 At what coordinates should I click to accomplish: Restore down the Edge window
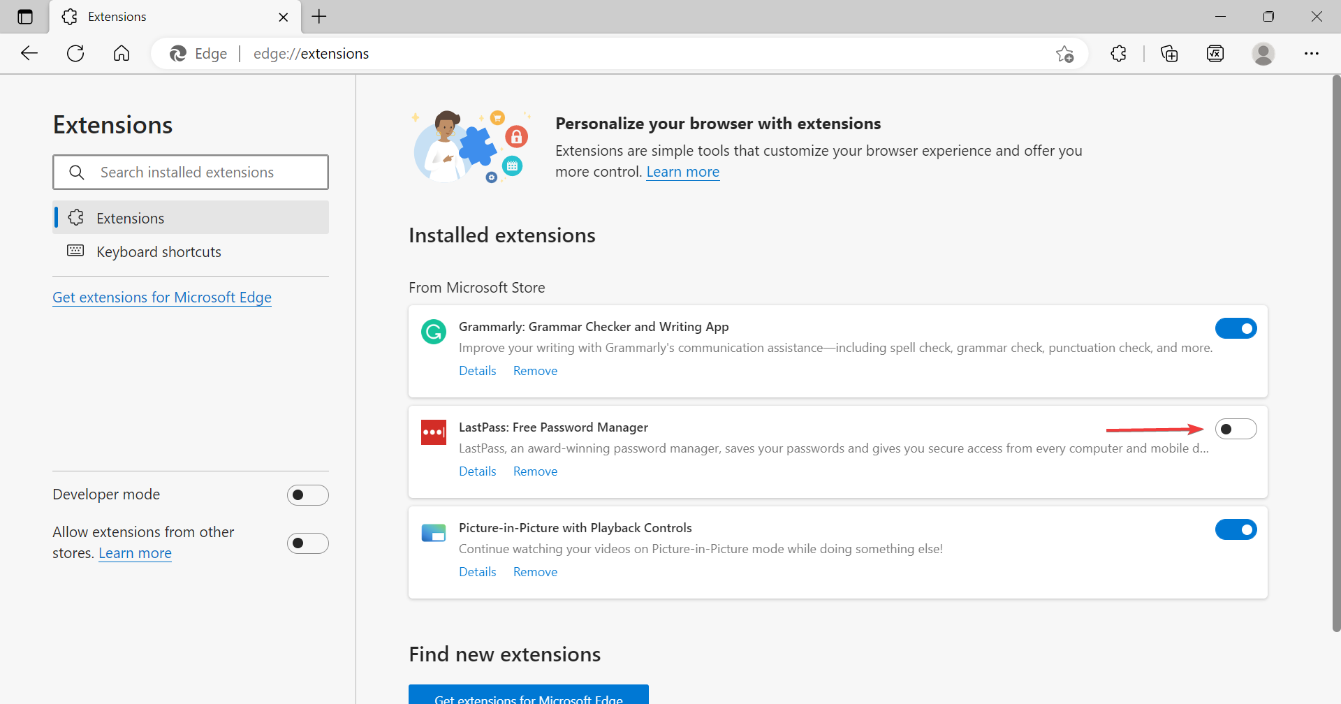point(1268,16)
